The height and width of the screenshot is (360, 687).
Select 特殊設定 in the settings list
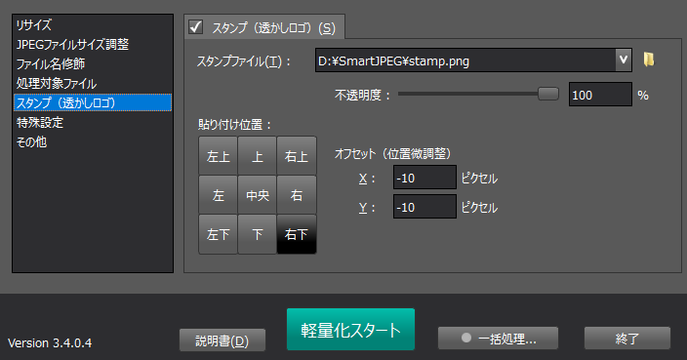[93, 122]
